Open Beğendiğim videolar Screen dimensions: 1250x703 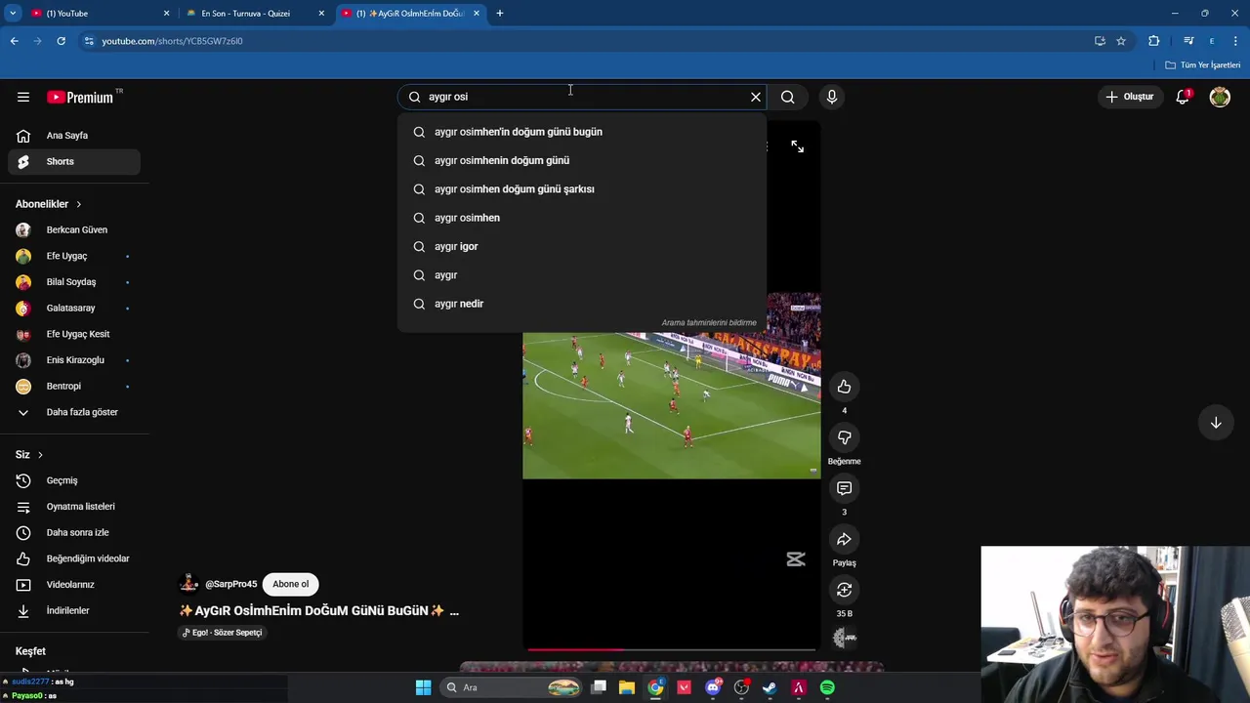tap(74, 558)
